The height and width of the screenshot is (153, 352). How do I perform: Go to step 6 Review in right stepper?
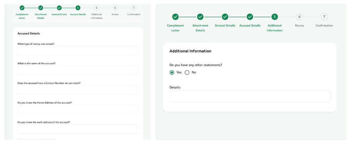pos(299,17)
